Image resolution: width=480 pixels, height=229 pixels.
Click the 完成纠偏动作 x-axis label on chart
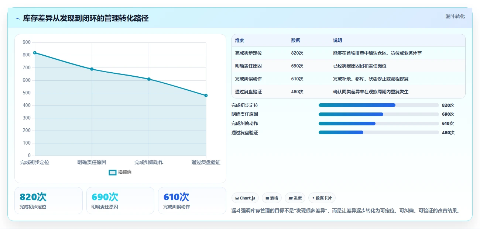point(149,162)
